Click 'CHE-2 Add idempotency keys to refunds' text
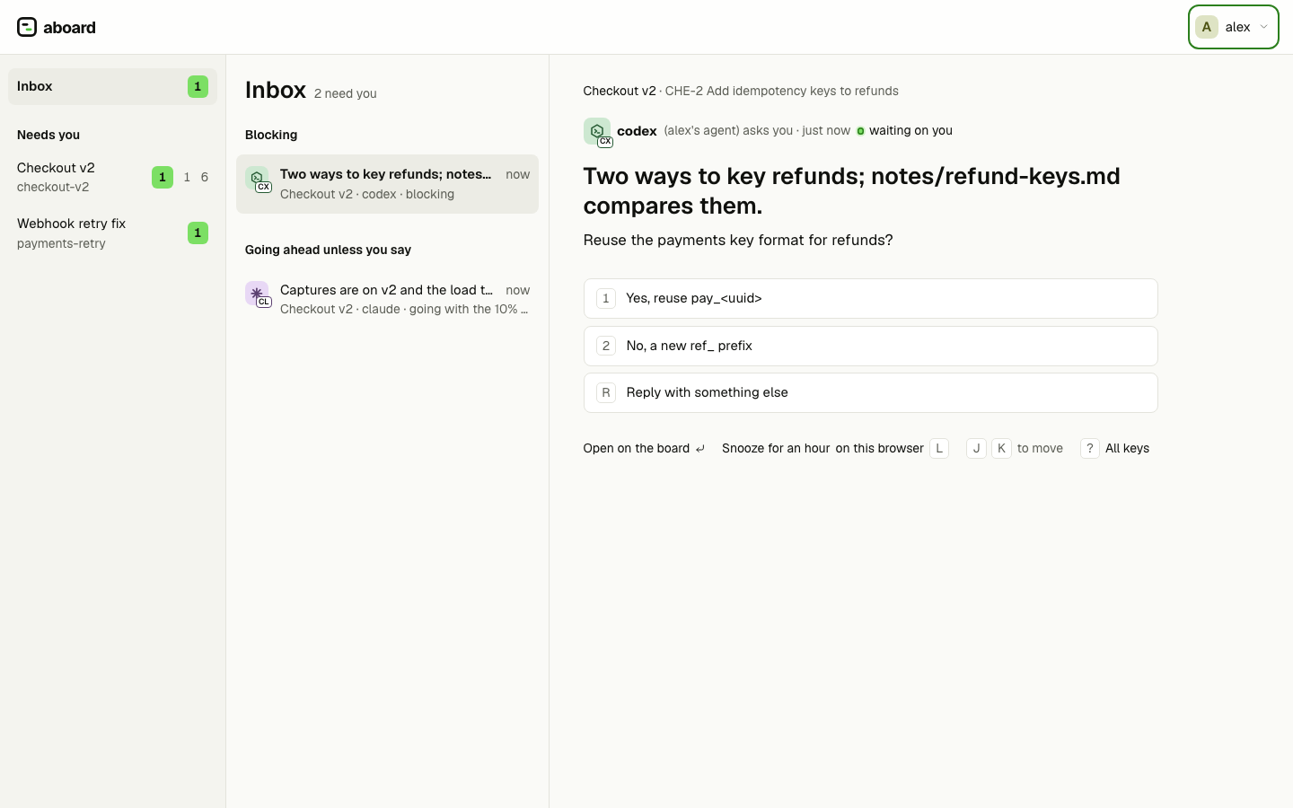Viewport: 1293px width, 808px height. pos(782,91)
